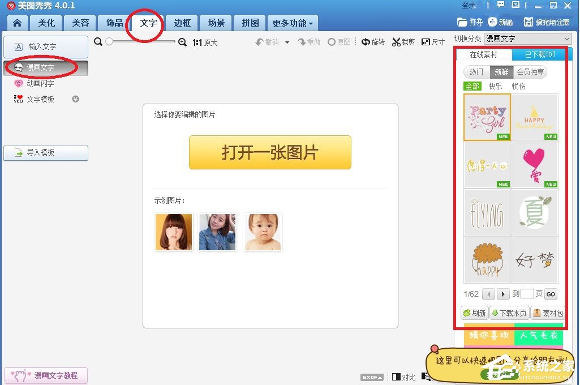Click the zoom-in magnifier icon
580x385 pixels.
(x=182, y=42)
